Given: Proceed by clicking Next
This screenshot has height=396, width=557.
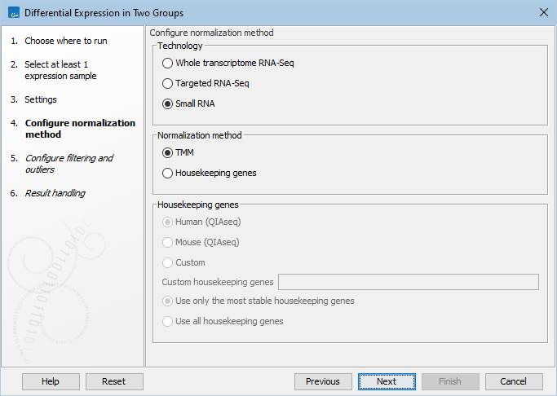Looking at the screenshot, I should pos(387,381).
